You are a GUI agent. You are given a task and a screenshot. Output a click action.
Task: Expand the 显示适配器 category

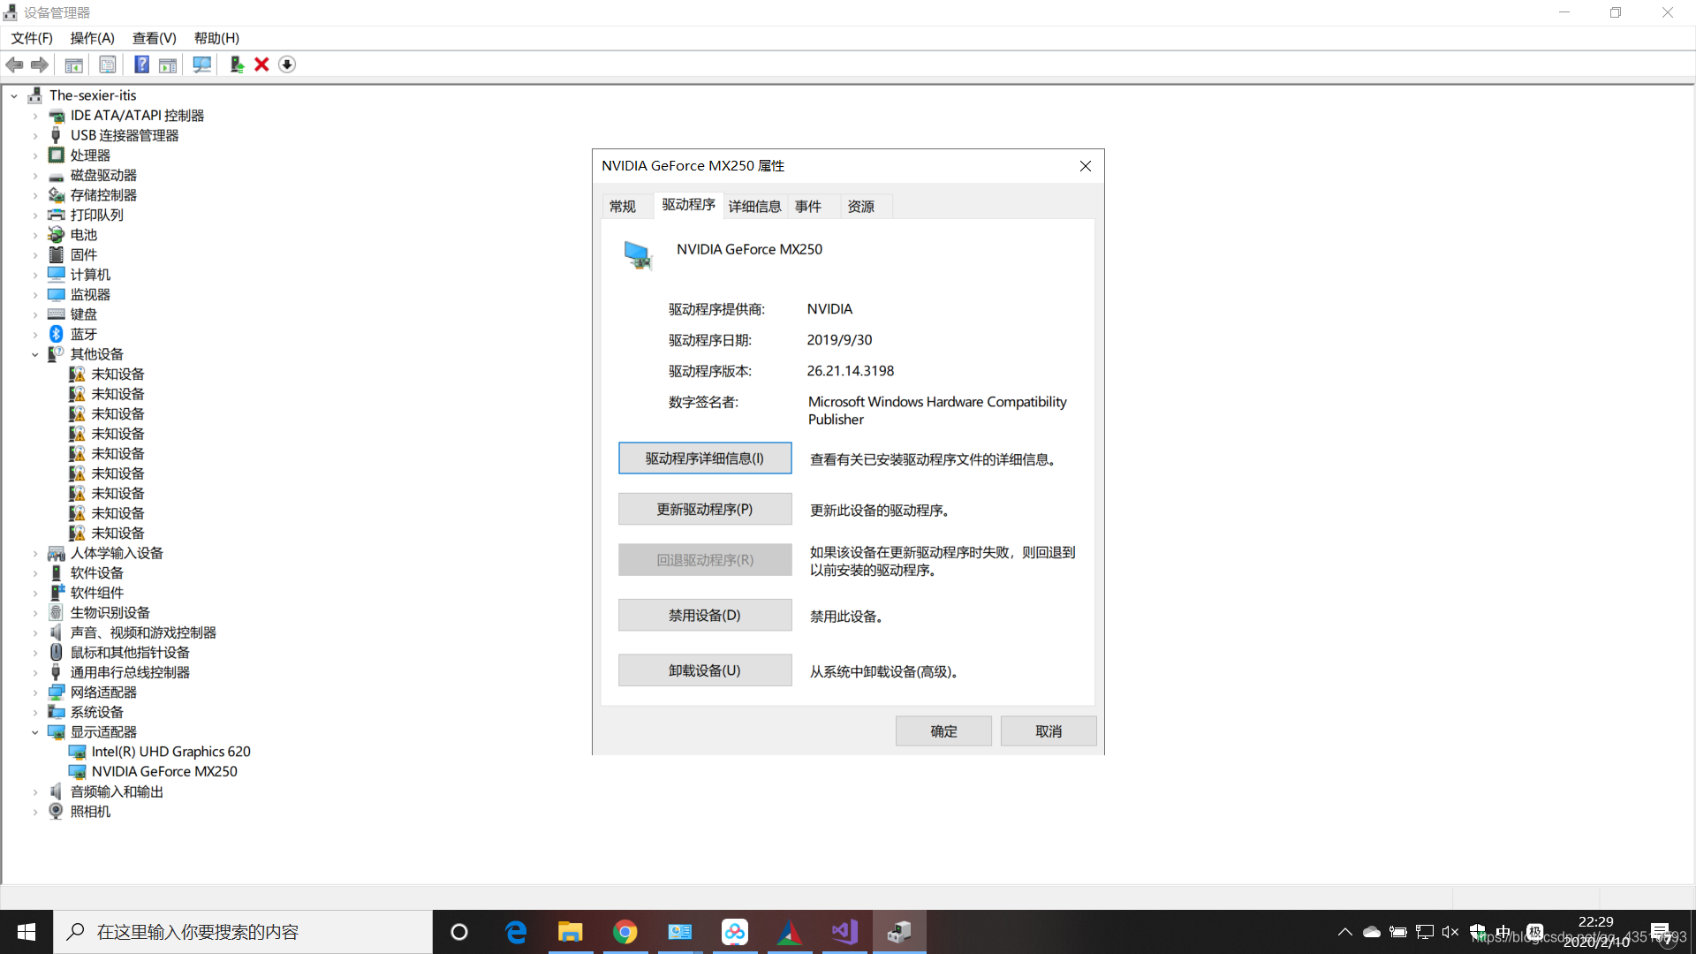click(x=35, y=731)
